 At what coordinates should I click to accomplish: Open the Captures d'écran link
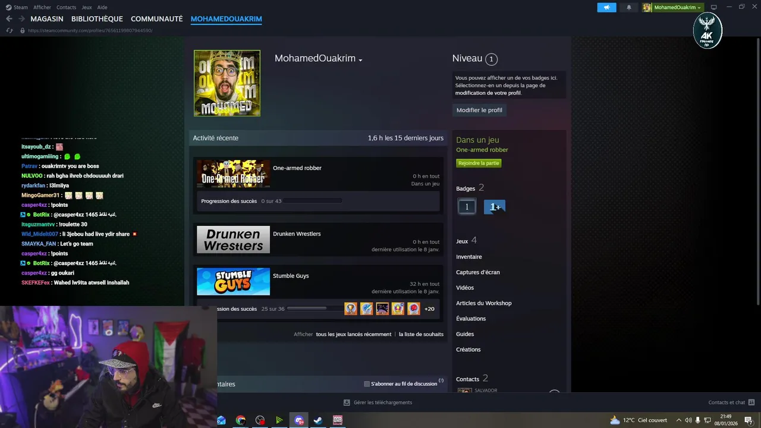[x=478, y=272]
